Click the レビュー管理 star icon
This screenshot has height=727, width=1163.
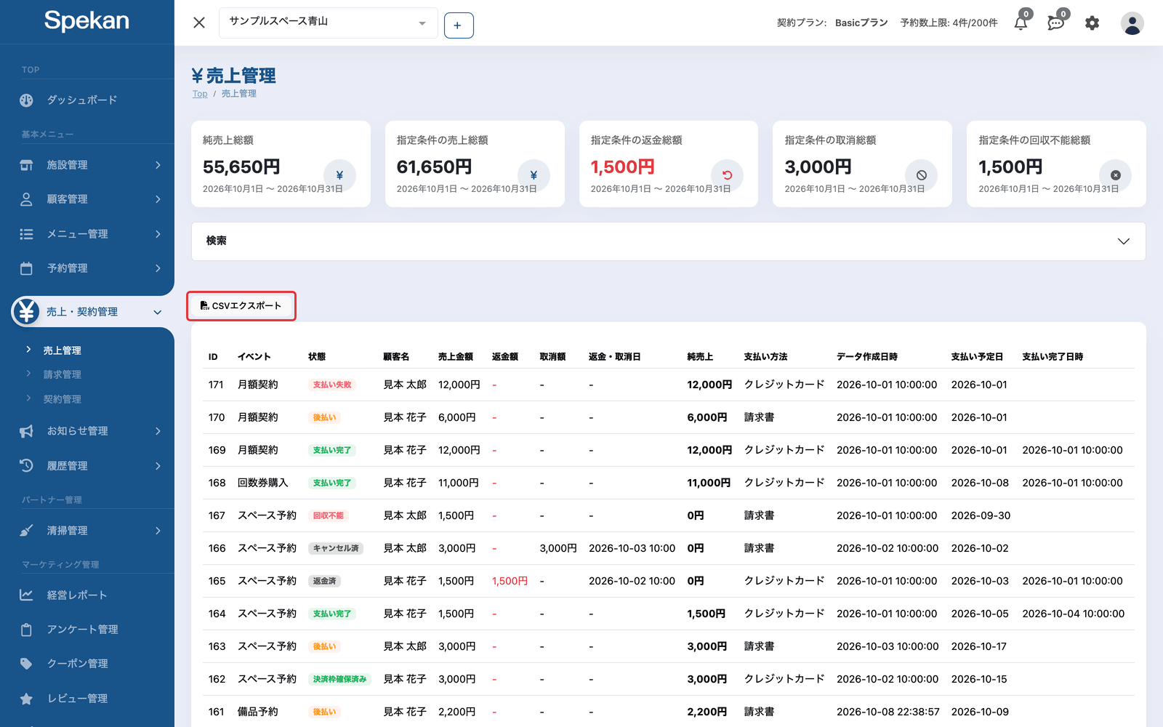tap(26, 699)
